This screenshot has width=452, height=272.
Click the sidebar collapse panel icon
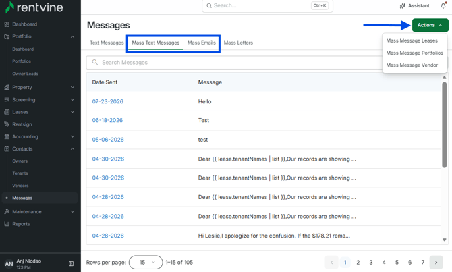pyautogui.click(x=72, y=263)
